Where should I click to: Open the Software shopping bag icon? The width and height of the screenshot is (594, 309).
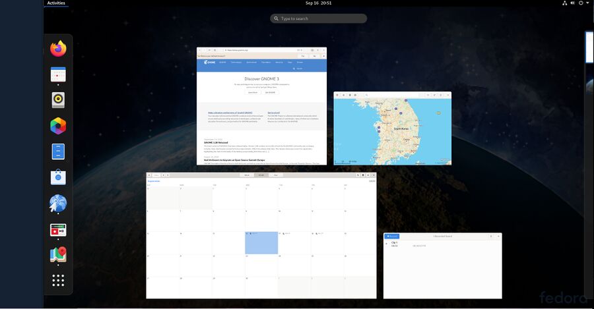coord(58,177)
